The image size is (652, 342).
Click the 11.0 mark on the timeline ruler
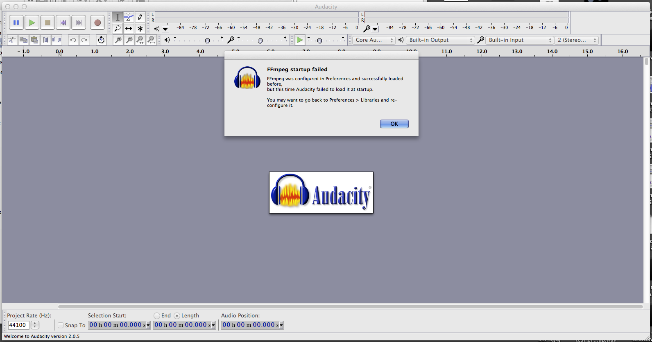pyautogui.click(x=446, y=52)
